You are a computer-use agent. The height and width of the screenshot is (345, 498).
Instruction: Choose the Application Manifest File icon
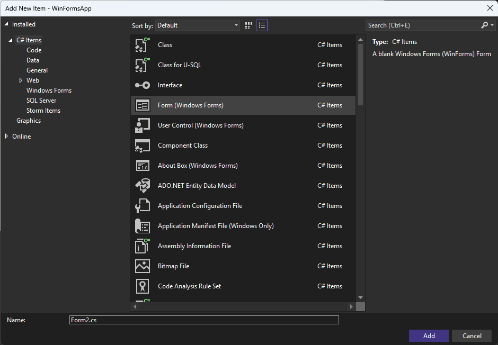click(x=143, y=226)
